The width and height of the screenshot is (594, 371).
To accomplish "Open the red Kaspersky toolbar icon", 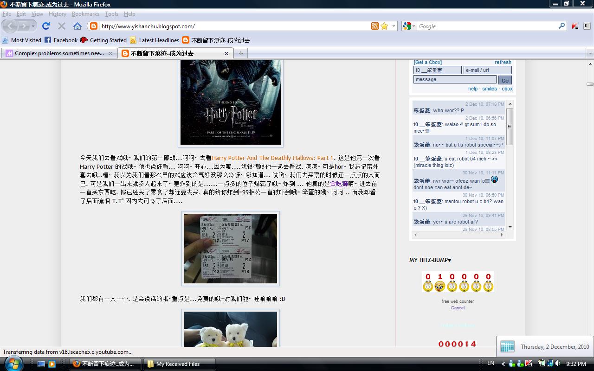I will pyautogui.click(x=575, y=26).
